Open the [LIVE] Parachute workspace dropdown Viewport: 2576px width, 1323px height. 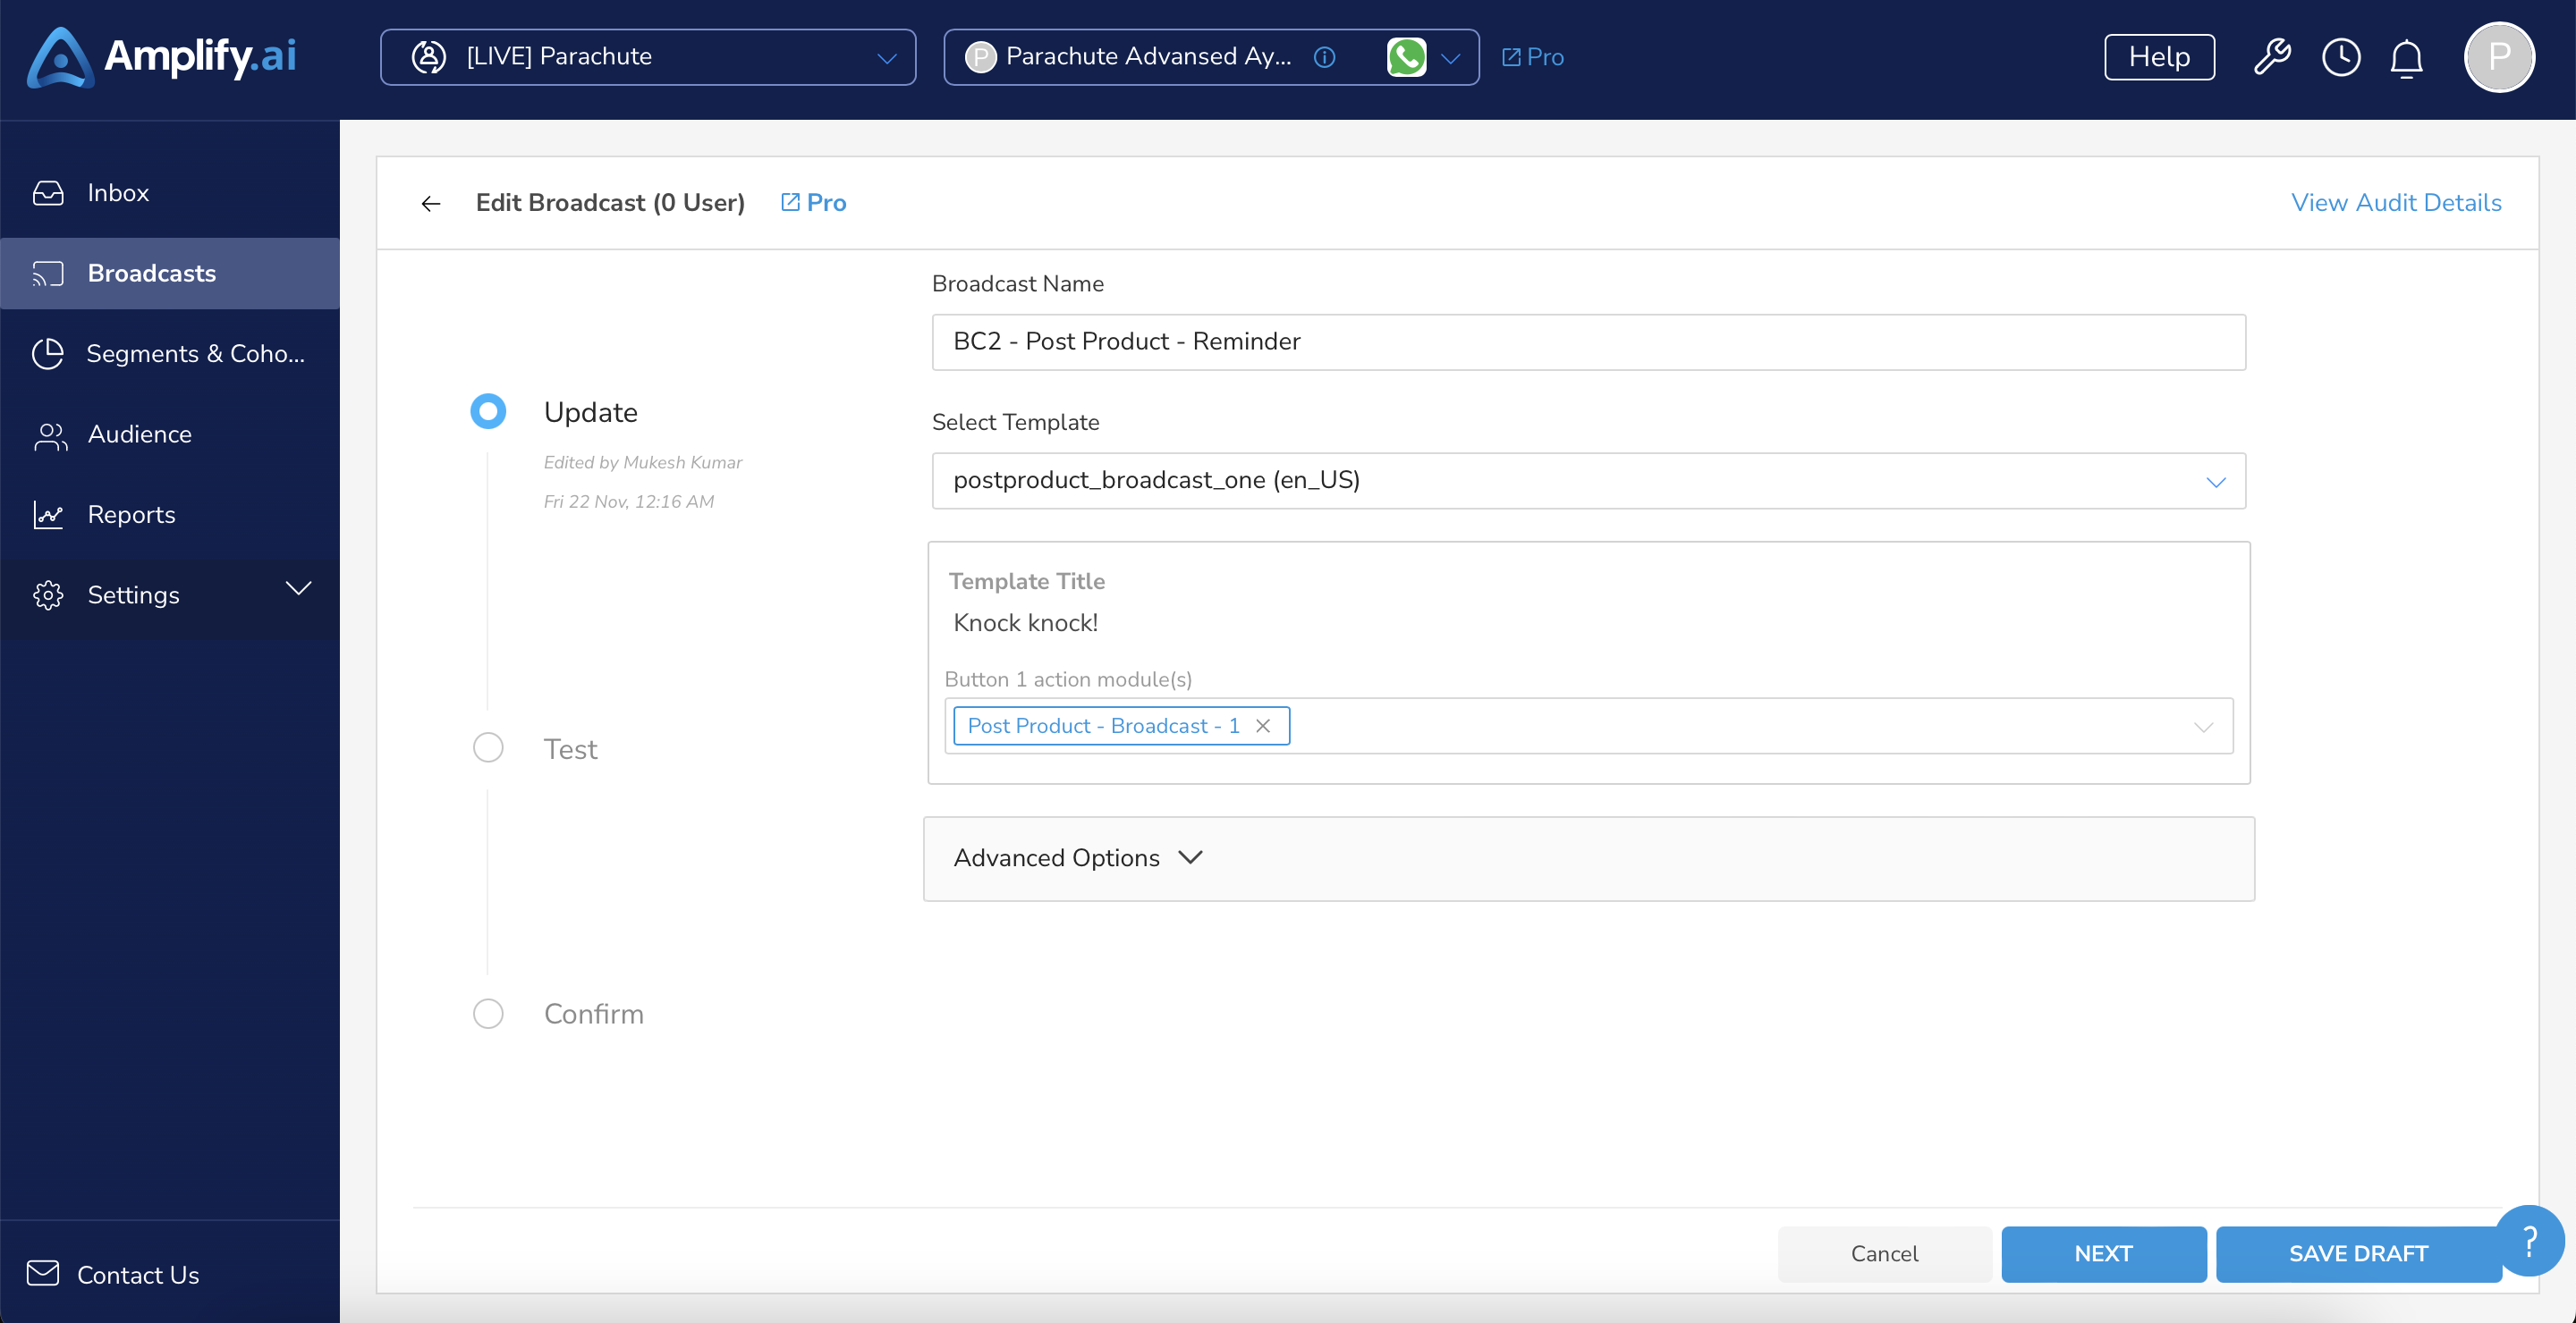648,57
